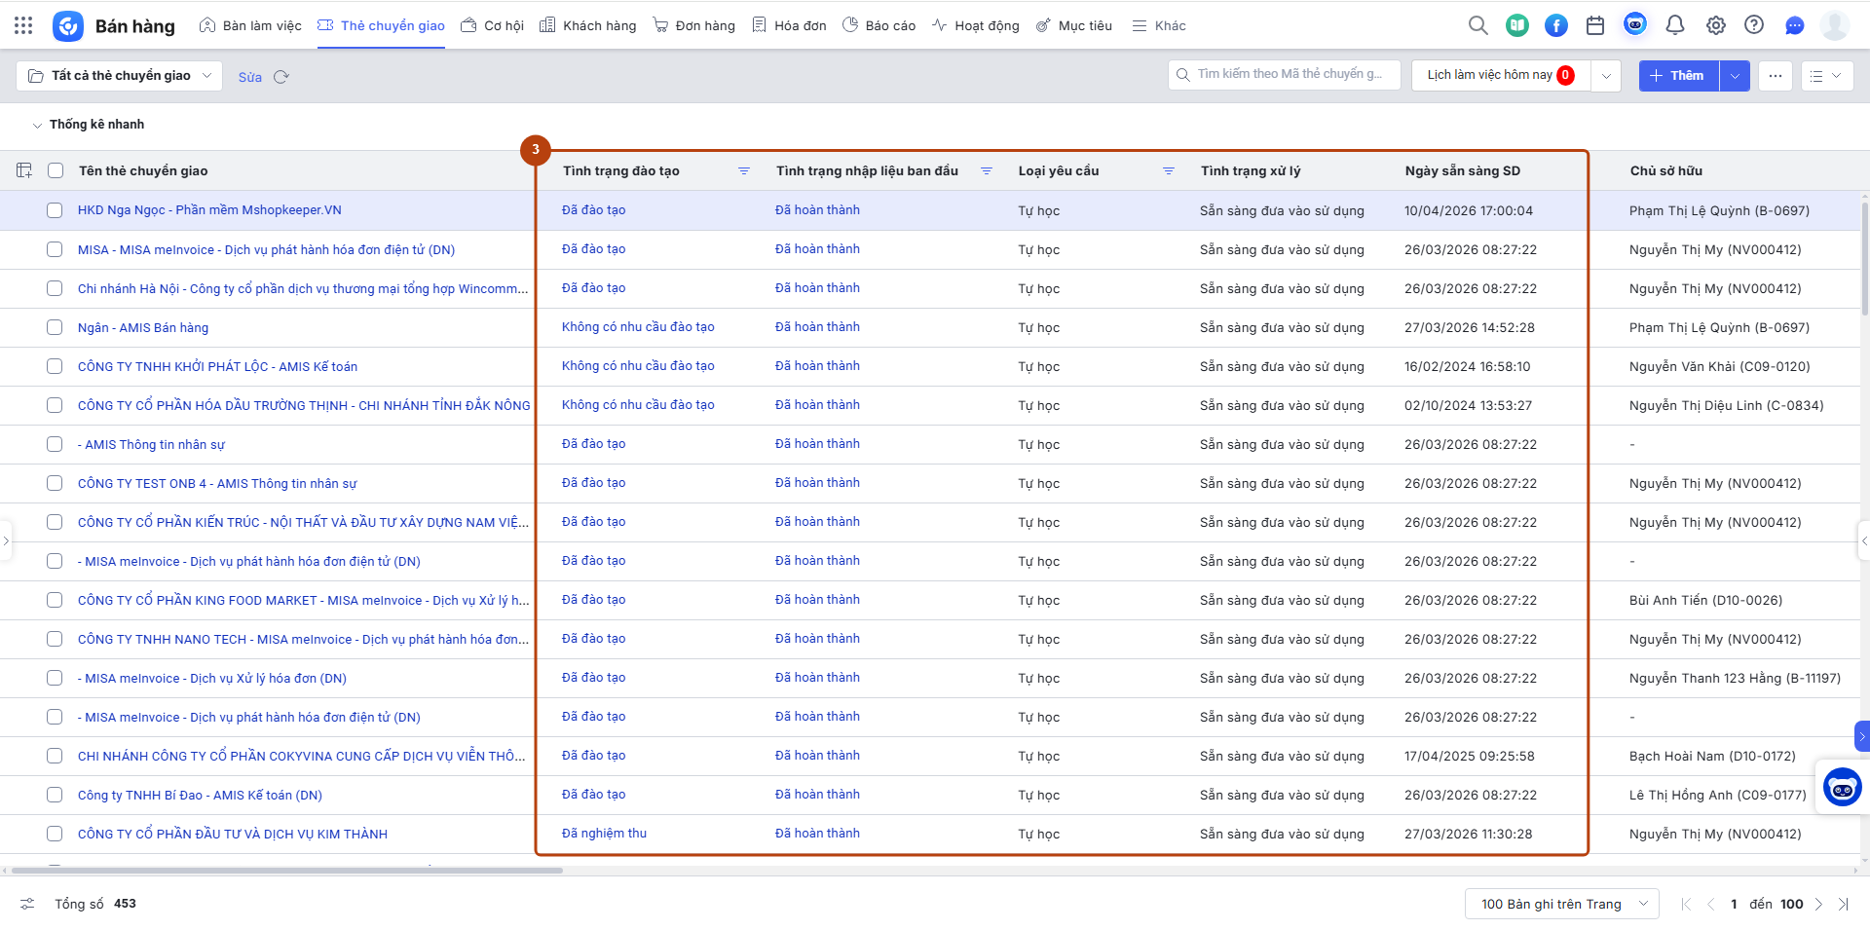Viewport: 1870px width, 930px height.
Task: Select the Công ty TNHH Bí Đao checkbox
Action: pyautogui.click(x=55, y=795)
